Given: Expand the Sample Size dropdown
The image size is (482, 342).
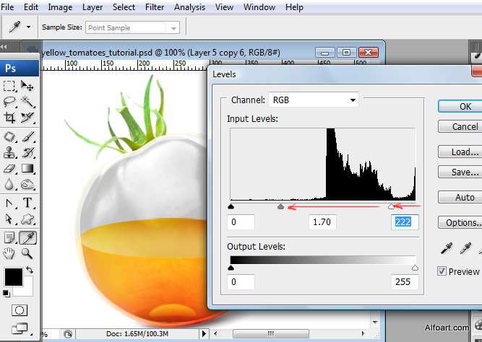Looking at the screenshot, I should [133, 27].
